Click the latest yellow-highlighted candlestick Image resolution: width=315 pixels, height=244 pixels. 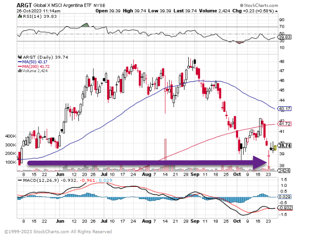coord(275,148)
